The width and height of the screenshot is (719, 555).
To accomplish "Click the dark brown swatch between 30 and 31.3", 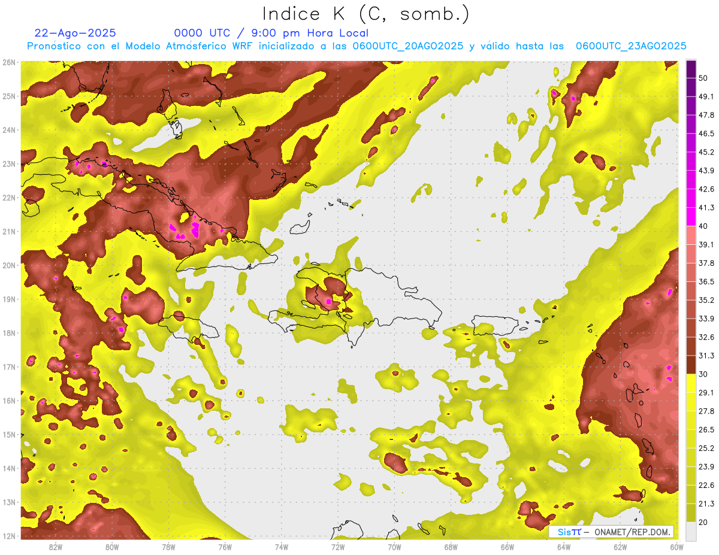I will pos(691,365).
